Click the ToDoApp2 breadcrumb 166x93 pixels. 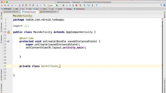pos(6,9)
